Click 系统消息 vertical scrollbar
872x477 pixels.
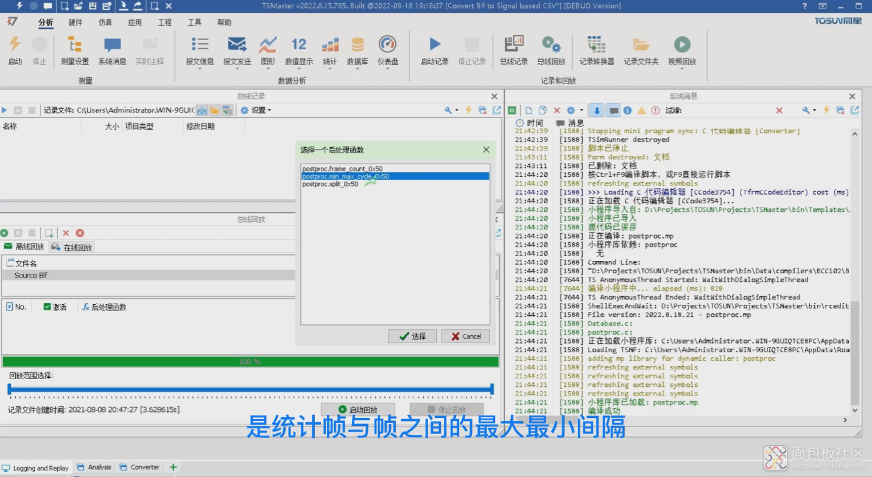click(856, 353)
